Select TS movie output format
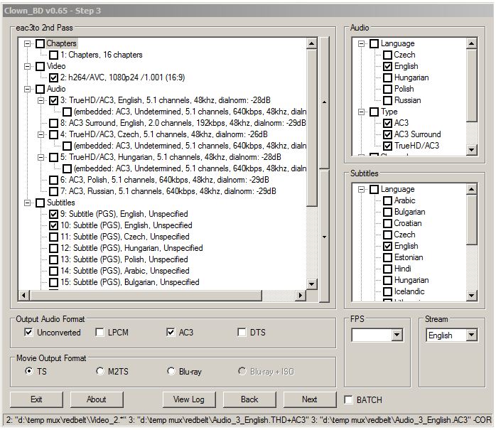 29,371
